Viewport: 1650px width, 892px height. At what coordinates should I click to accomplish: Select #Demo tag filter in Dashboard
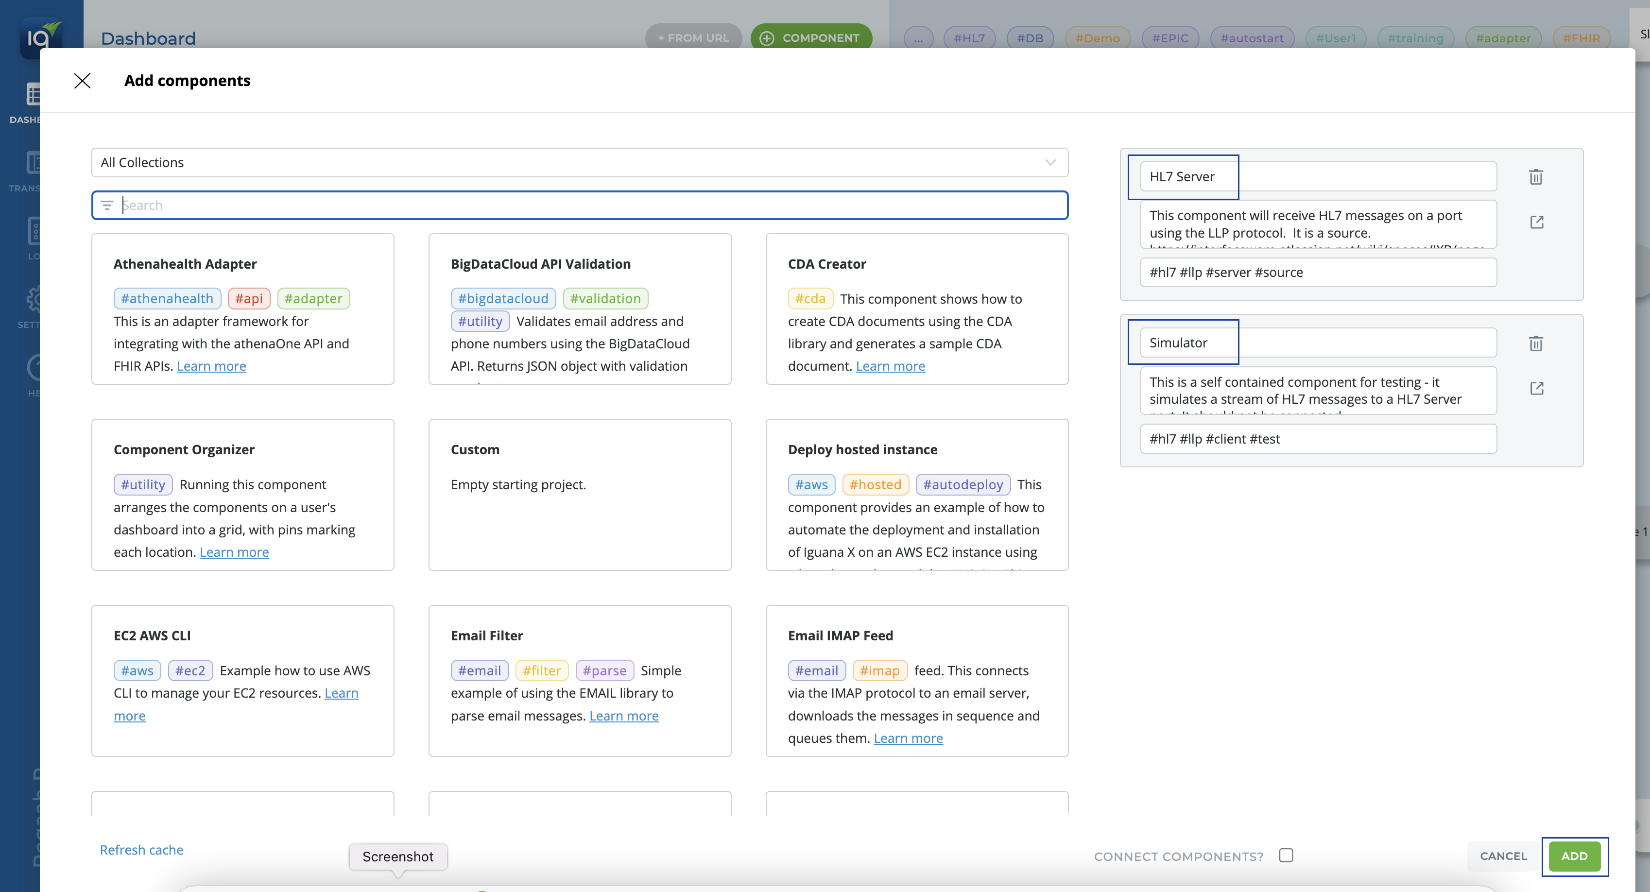pos(1097,38)
